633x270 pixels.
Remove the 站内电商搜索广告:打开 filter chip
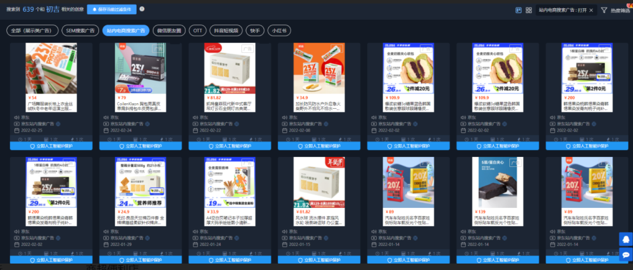pyautogui.click(x=591, y=10)
